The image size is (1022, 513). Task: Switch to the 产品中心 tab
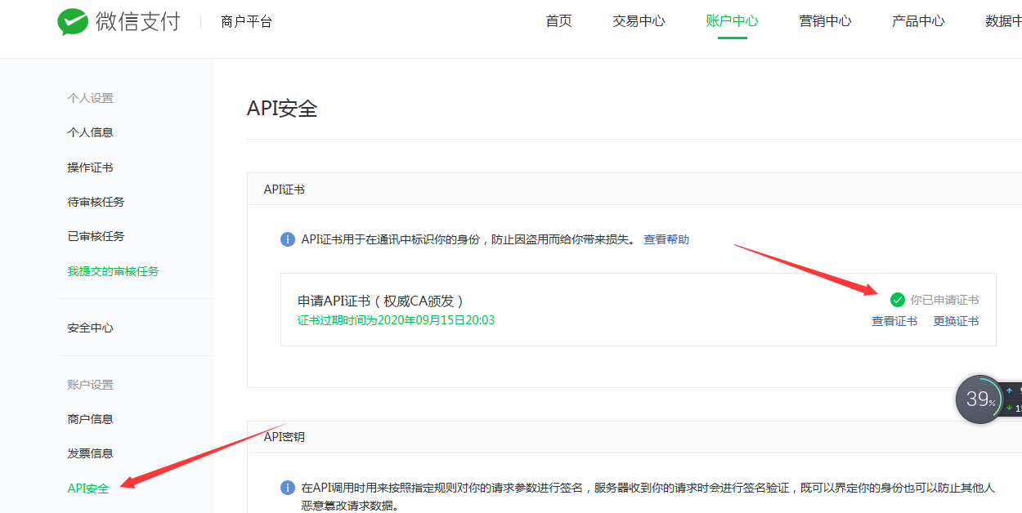pos(918,21)
